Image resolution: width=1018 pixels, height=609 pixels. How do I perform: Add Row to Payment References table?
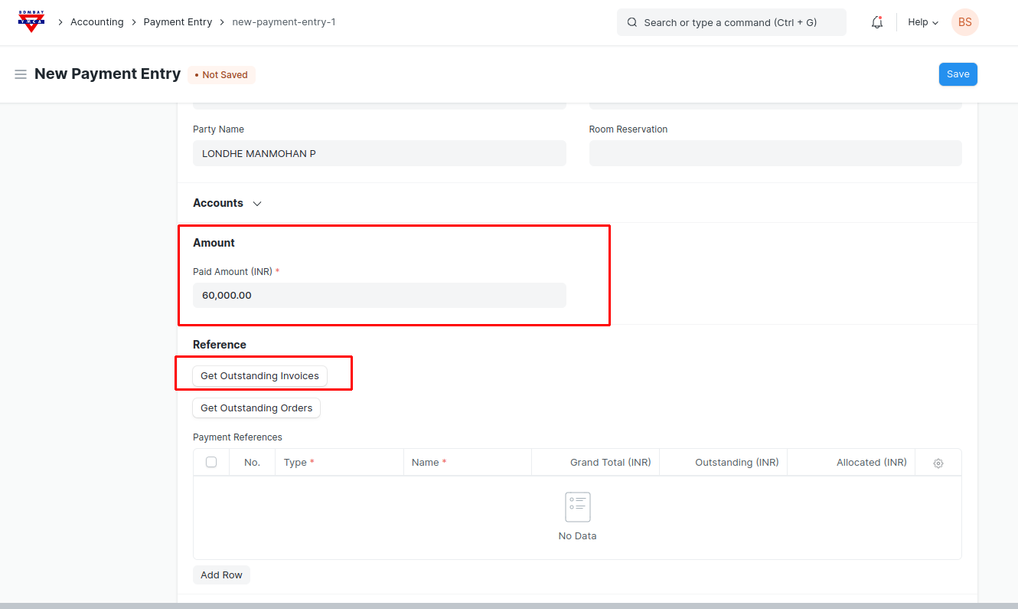[221, 575]
